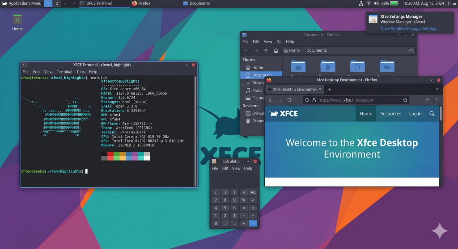Click Home on XFCE website navigation

click(366, 114)
